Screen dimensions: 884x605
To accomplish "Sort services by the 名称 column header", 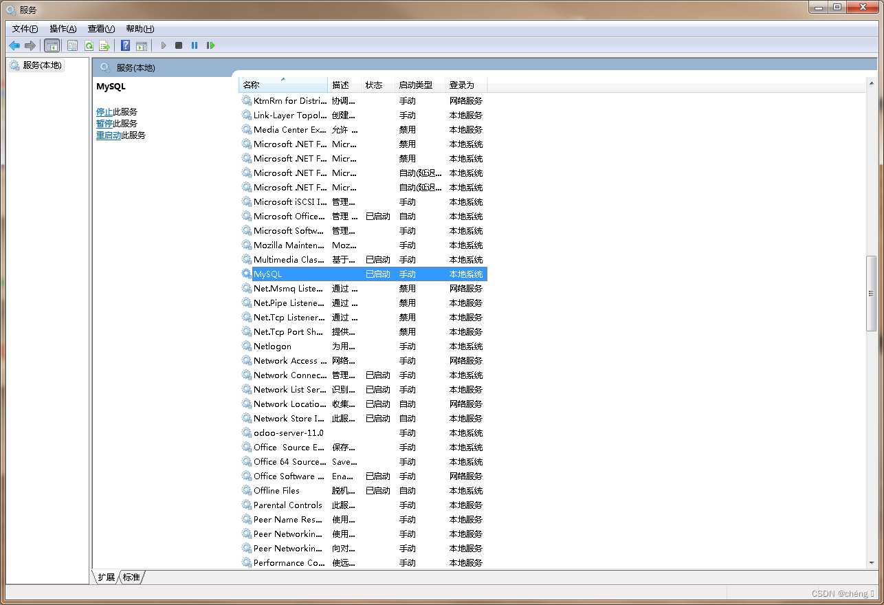I will click(282, 85).
